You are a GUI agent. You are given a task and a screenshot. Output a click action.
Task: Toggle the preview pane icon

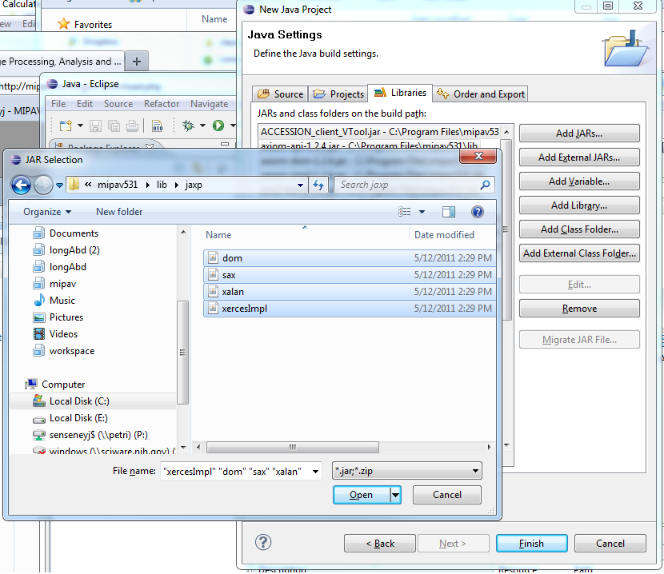coord(448,212)
